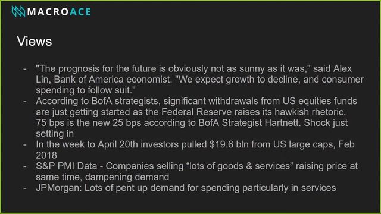
Task: Click the JPMorgan bullet text
Action: (186, 188)
